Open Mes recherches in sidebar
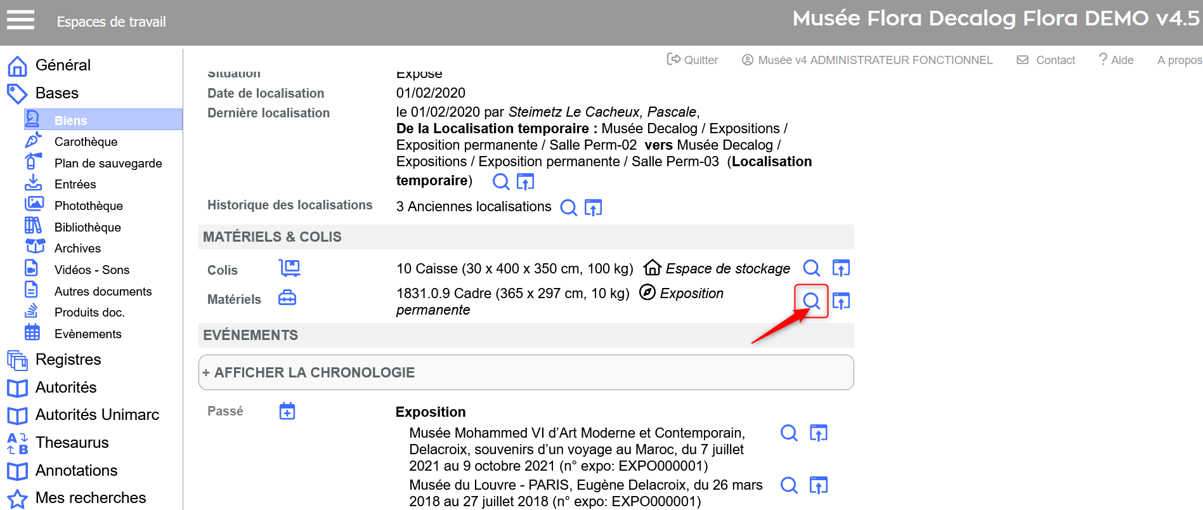 point(90,498)
